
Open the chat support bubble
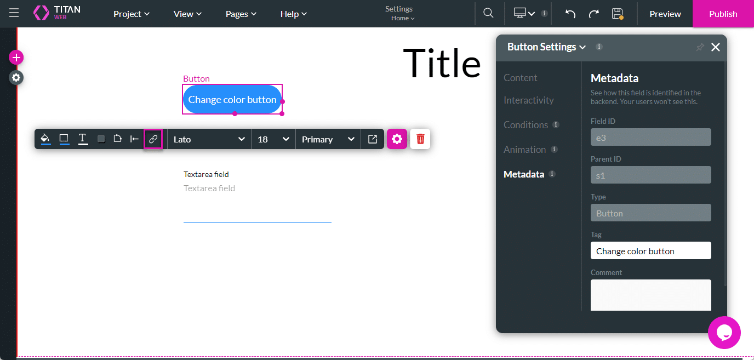(x=724, y=333)
